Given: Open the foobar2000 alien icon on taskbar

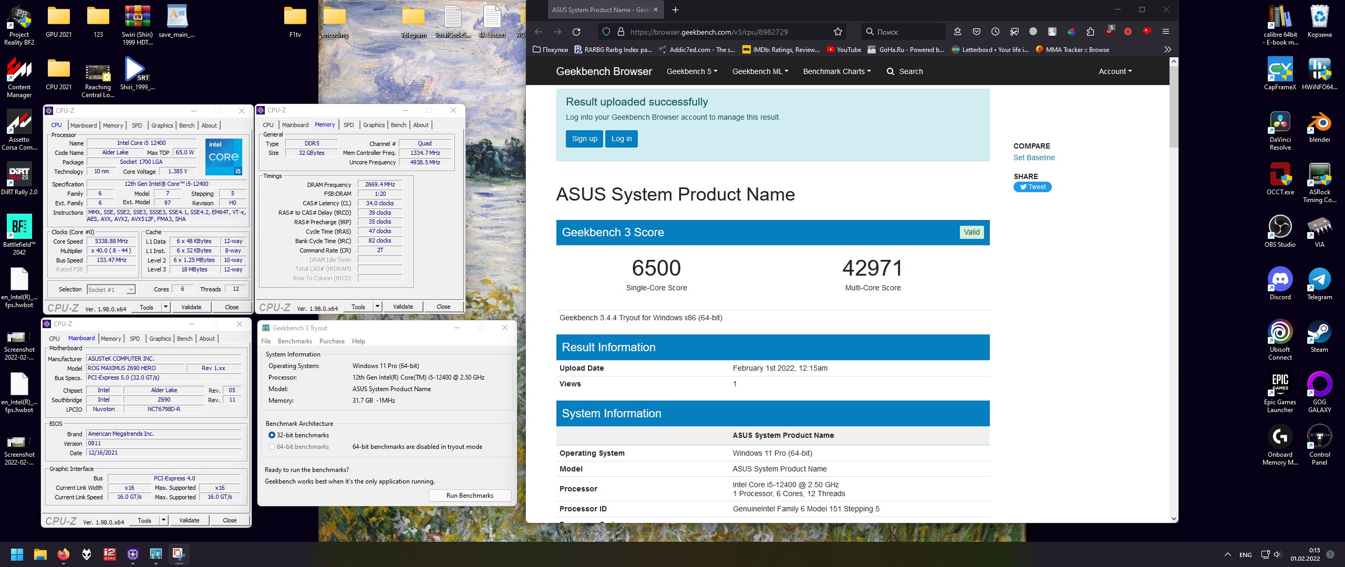Looking at the screenshot, I should pyautogui.click(x=87, y=554).
